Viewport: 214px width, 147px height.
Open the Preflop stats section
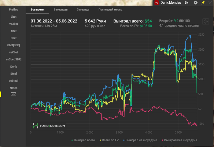click(13, 10)
